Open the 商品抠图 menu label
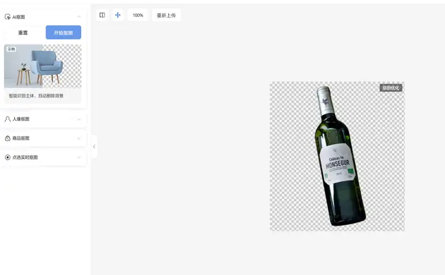The image size is (445, 275). pyautogui.click(x=21, y=138)
